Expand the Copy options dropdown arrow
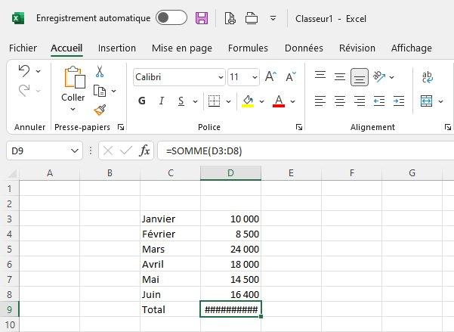 114,91
